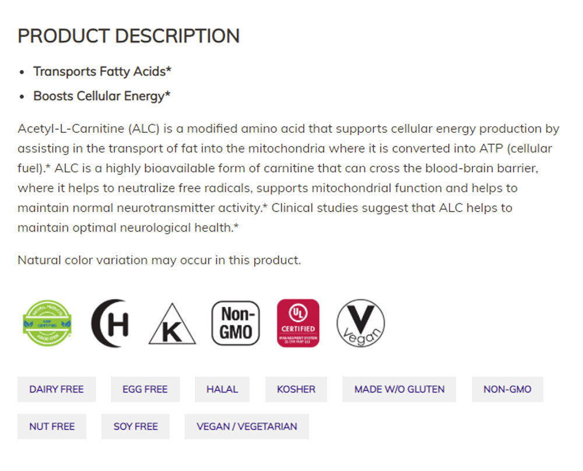This screenshot has height=471, width=583.
Task: Click the circular Vegan V icon
Action: tap(360, 324)
